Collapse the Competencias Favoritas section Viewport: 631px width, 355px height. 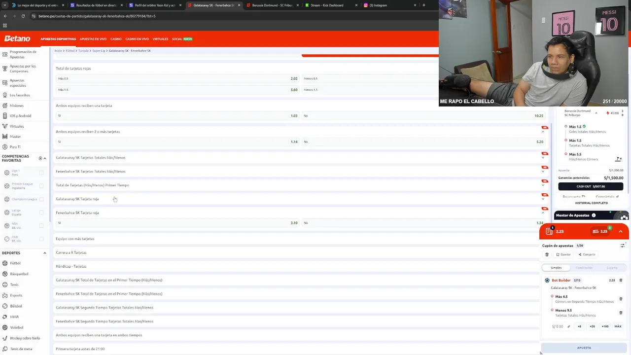coord(45,158)
